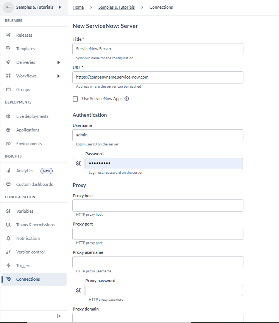
Task: Click the Deliveries rocket icon
Action: pyautogui.click(x=8, y=62)
